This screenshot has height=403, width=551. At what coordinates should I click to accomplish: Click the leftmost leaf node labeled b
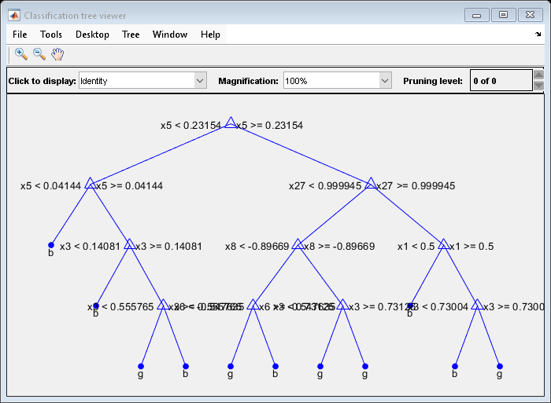tap(51, 245)
